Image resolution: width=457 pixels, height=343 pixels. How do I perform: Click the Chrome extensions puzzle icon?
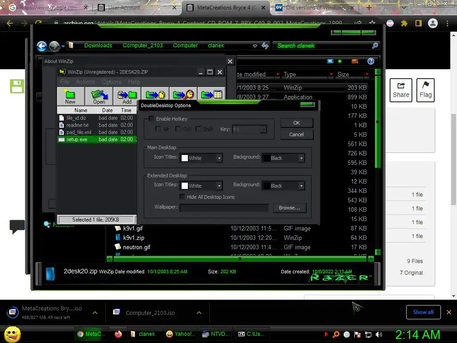(404, 23)
